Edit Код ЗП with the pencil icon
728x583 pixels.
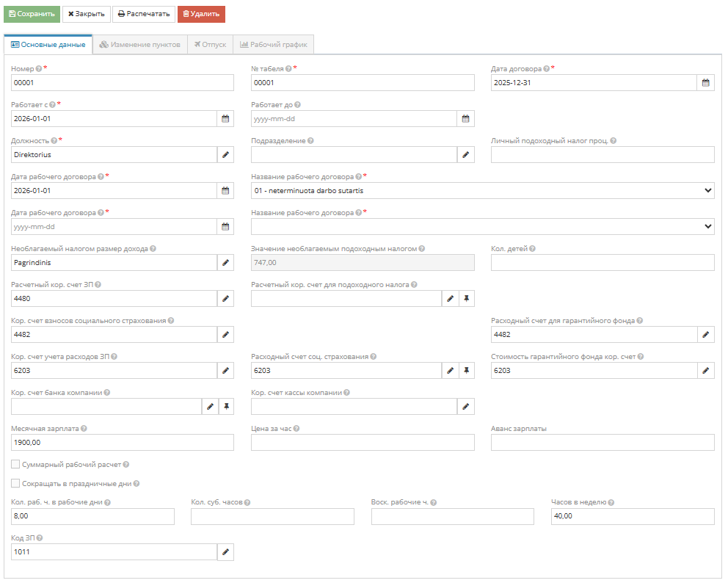225,551
